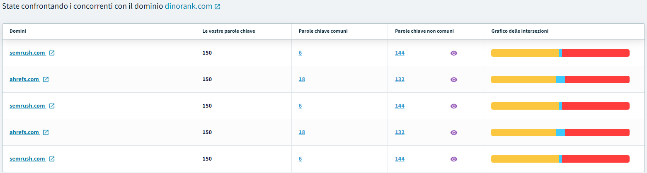Screen dimensions: 647x173
Task: Click external link icon in second row (ahrefs.com)
Action: 46,79
